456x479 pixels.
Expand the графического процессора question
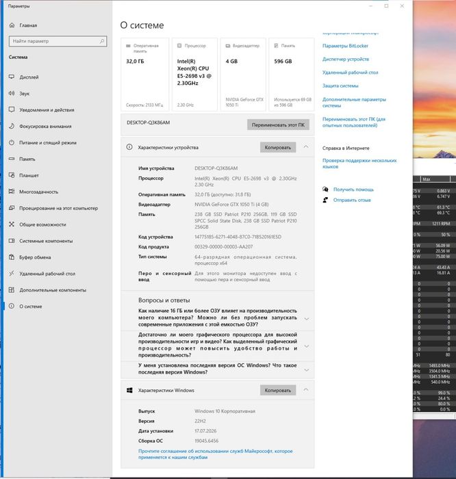click(307, 346)
